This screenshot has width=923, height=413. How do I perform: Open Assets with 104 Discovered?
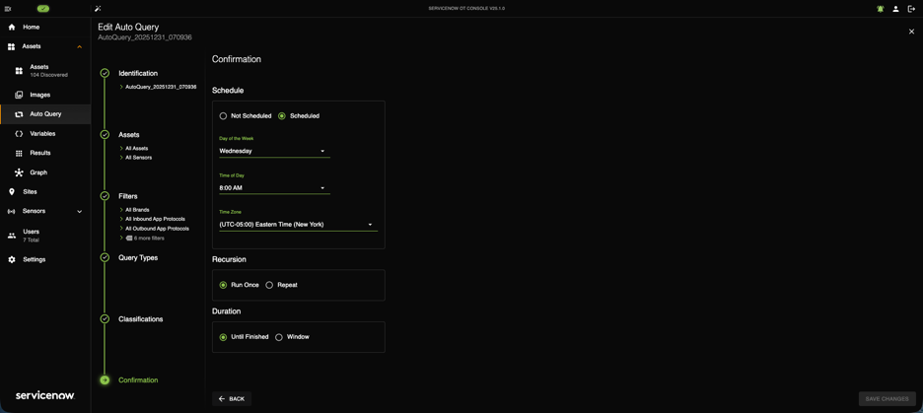[x=45, y=71]
